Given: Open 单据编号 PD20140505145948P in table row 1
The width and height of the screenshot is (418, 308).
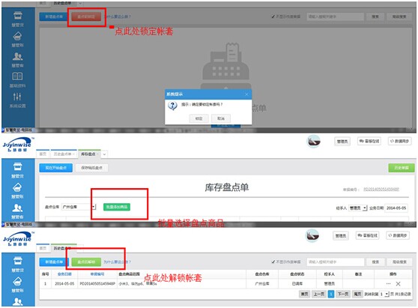Looking at the screenshot, I should [97, 284].
